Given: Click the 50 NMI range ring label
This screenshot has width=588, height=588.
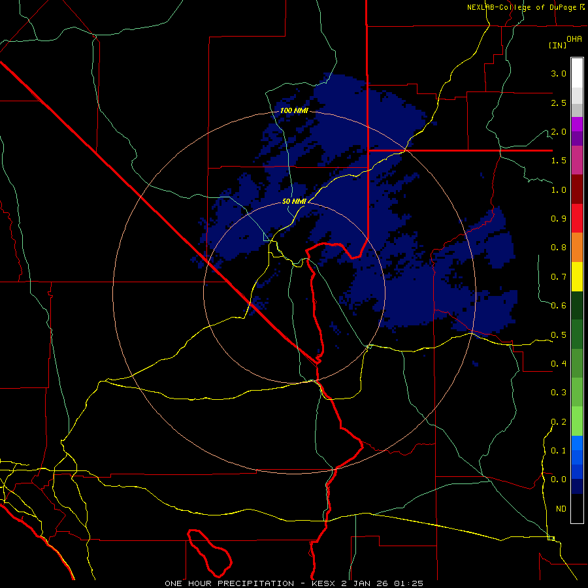Looking at the screenshot, I should point(294,201).
